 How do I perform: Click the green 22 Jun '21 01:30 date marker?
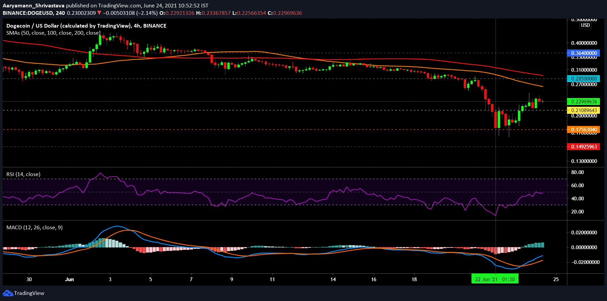pos(495,279)
